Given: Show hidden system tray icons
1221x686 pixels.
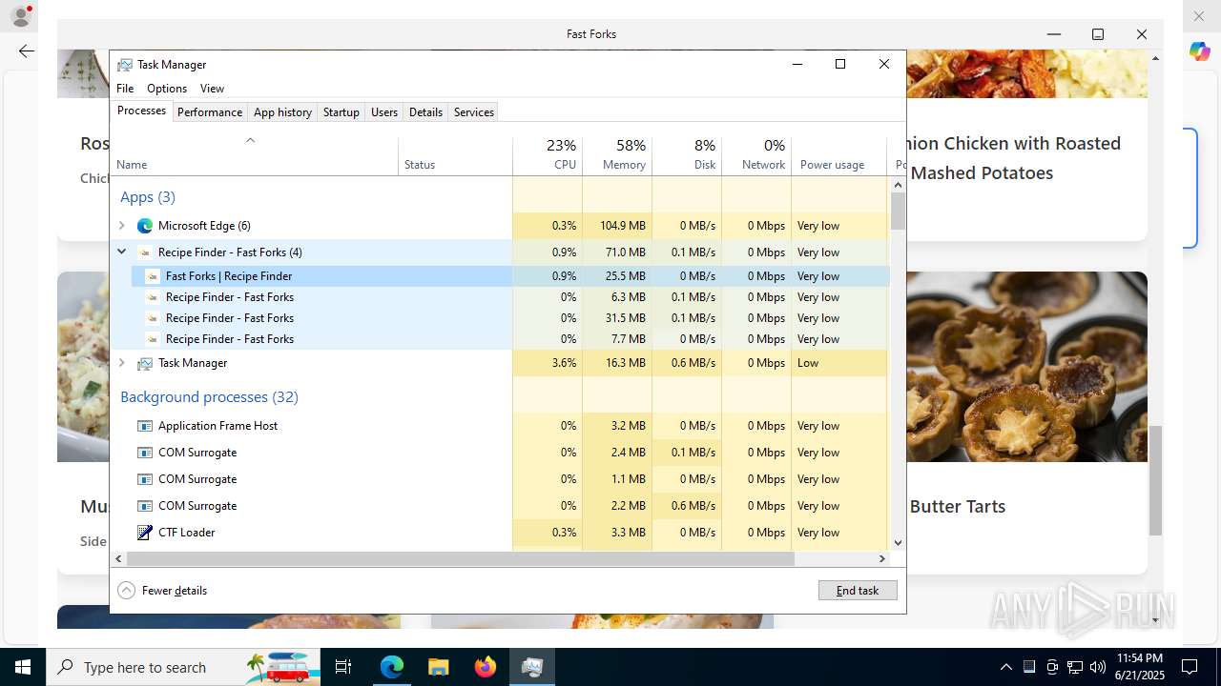Looking at the screenshot, I should click(1006, 667).
